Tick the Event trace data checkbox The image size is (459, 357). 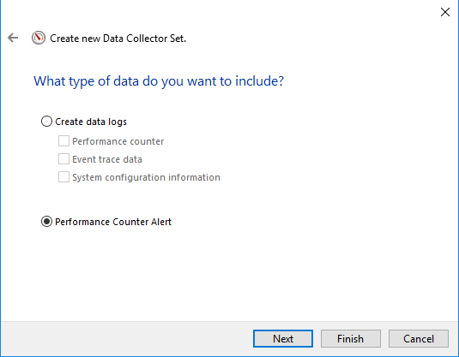pyautogui.click(x=63, y=159)
